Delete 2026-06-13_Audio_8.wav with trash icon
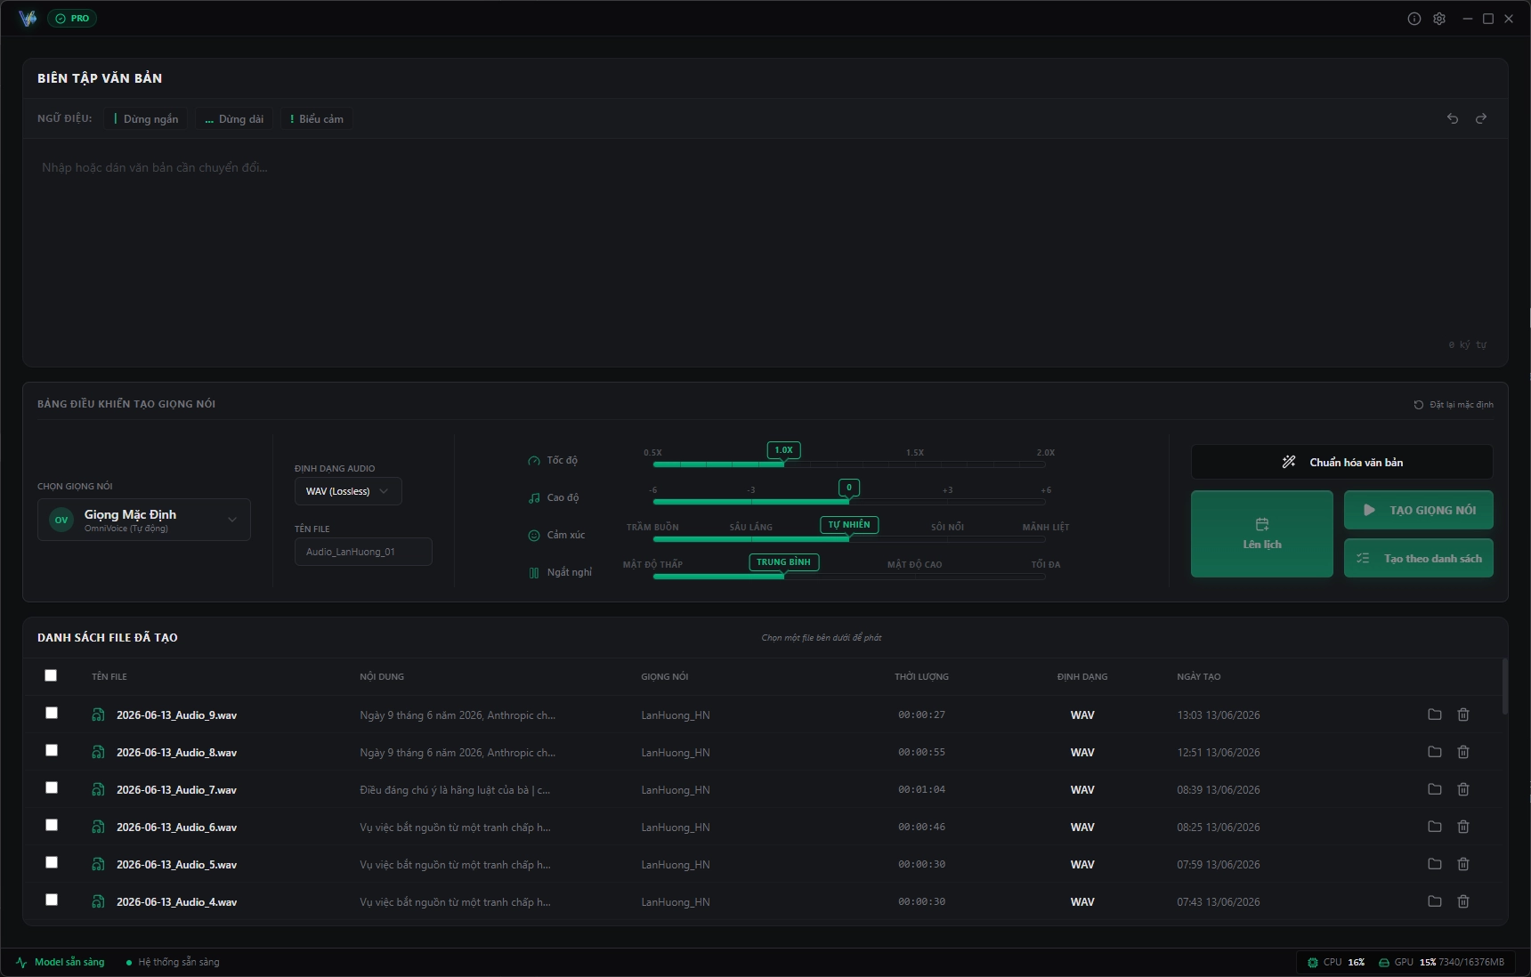The image size is (1531, 977). (x=1463, y=752)
